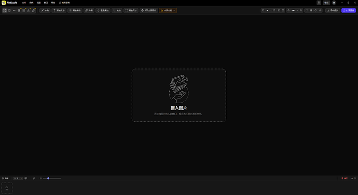
Task: Expand the crown member features dropdown
Action: (168, 10)
